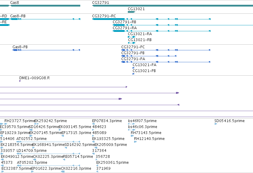Select the SD05416.5prime EST label
Image resolution: width=253 pixels, height=173 pixels.
coord(230,121)
